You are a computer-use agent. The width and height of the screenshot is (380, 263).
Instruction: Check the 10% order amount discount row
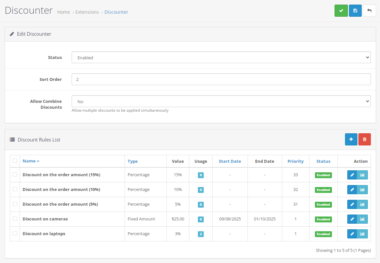pyautogui.click(x=15, y=189)
